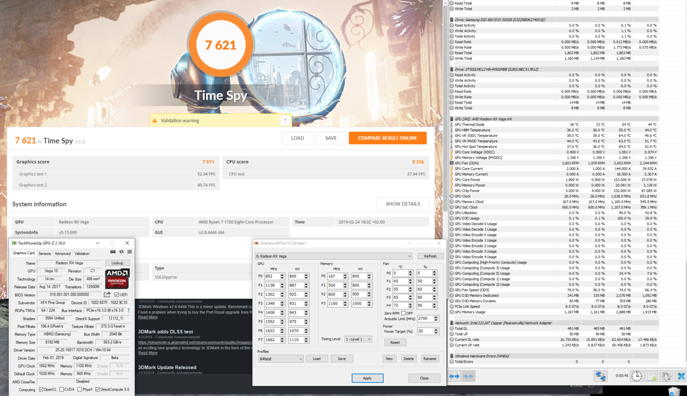
Task: Click Rename profile button
Action: point(429,358)
